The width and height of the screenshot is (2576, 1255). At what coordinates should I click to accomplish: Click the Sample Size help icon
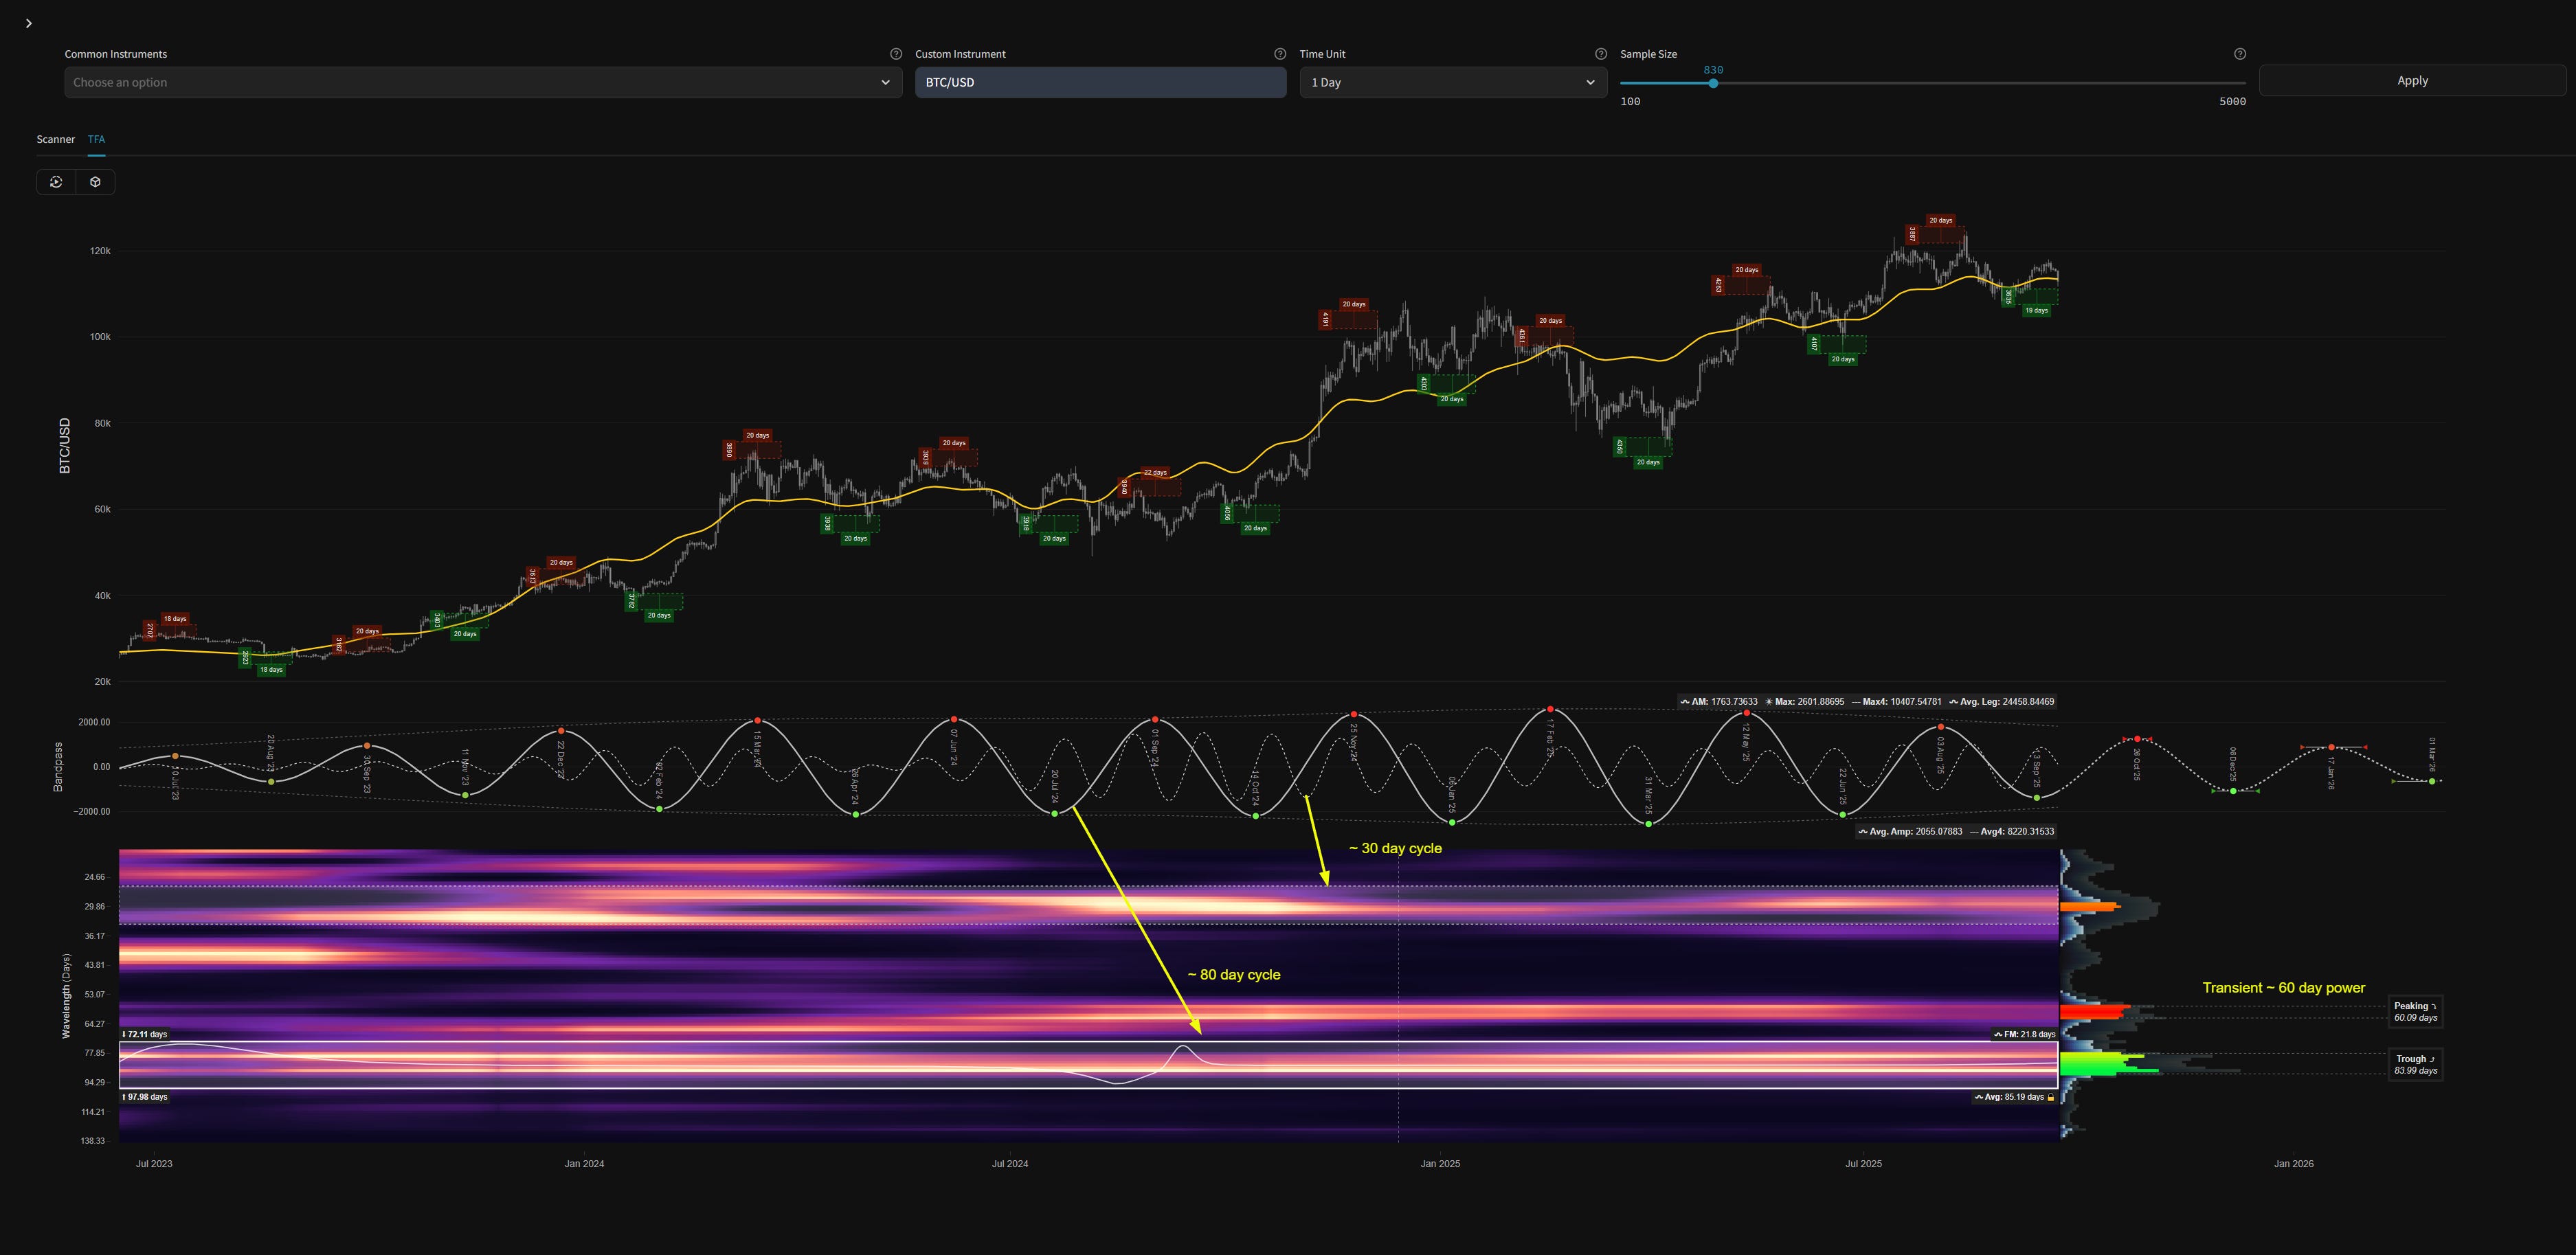2239,53
